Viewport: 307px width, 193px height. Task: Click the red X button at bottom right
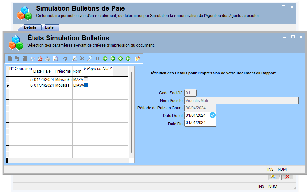(x=287, y=177)
